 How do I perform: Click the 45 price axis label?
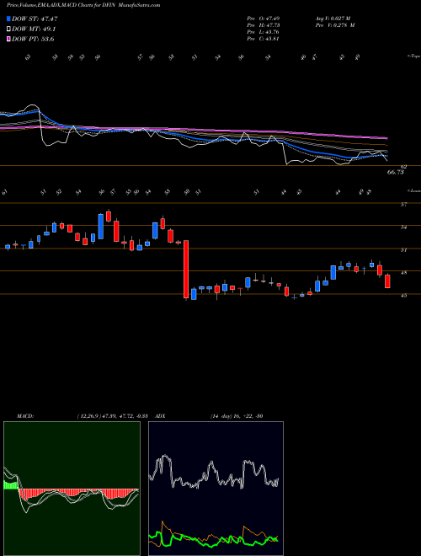pos(404,295)
